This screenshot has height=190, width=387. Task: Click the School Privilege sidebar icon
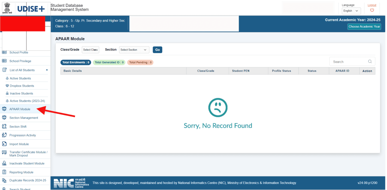tap(4, 61)
